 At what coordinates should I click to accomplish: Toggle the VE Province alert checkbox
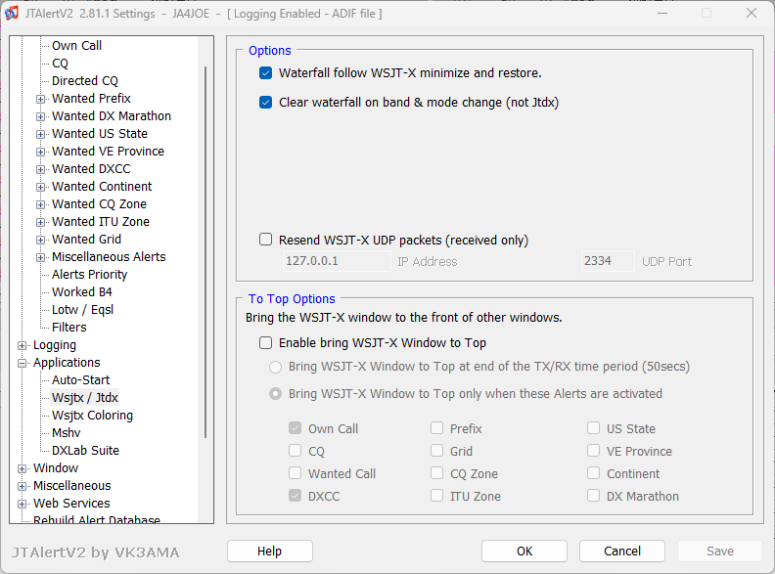pos(594,451)
